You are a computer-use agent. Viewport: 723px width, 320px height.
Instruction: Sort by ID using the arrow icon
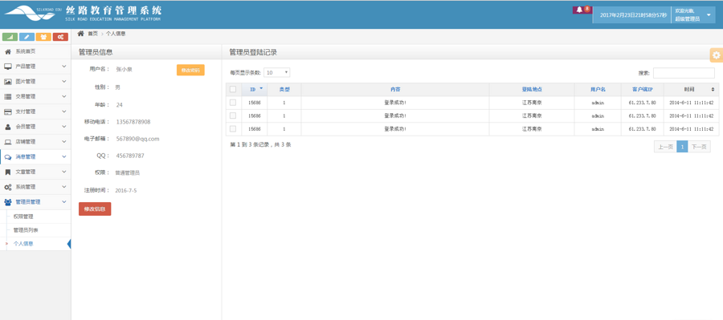pos(261,88)
